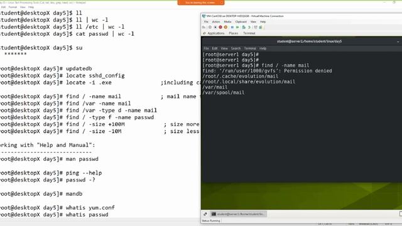This screenshot has width=402, height=226.
Task: Click the blue Pause VM icon
Action: [232, 27]
